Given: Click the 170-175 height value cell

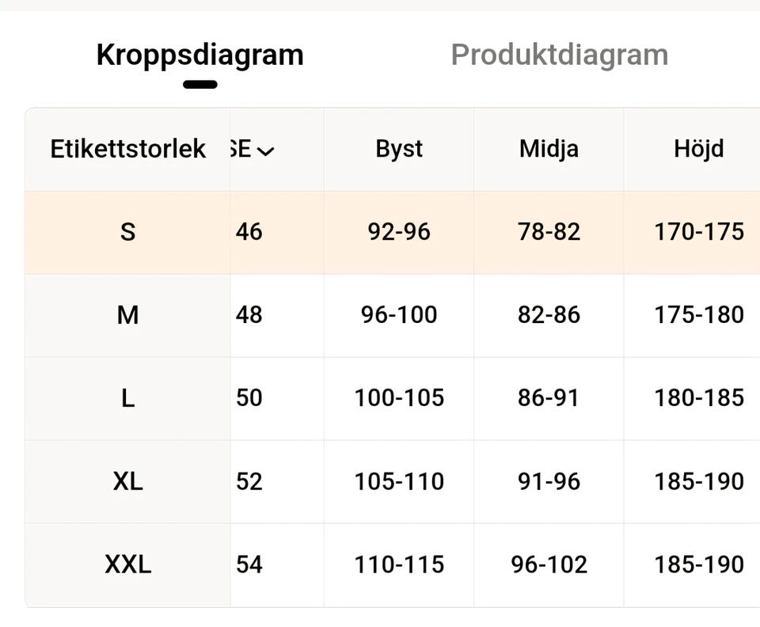Looking at the screenshot, I should pyautogui.click(x=698, y=232).
